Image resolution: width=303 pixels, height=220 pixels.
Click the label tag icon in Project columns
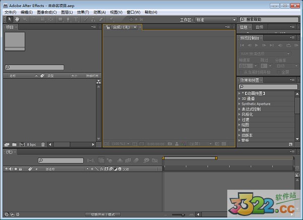(41, 76)
